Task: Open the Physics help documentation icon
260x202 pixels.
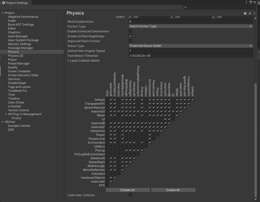Action: click(x=245, y=13)
